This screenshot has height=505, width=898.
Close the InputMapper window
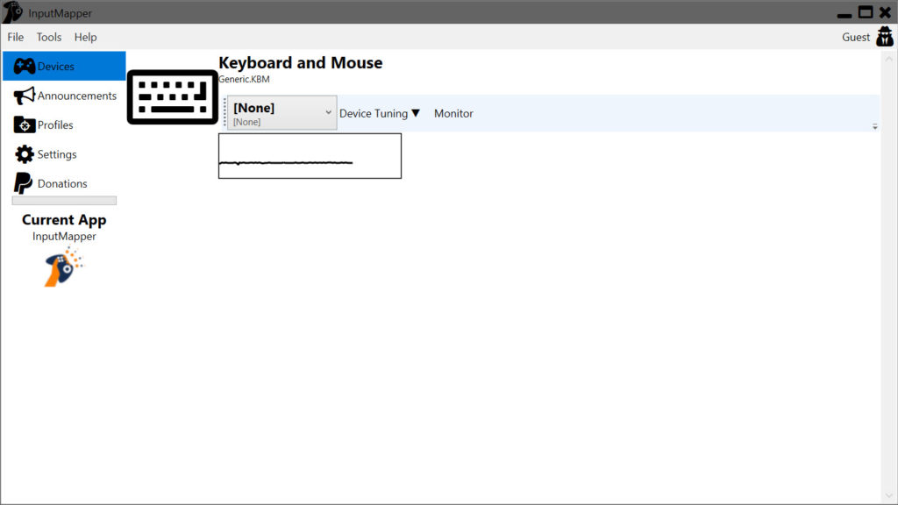[885, 12]
